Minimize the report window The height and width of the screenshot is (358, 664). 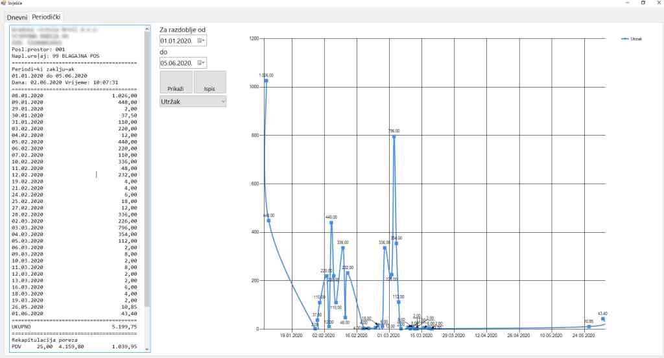click(626, 3)
